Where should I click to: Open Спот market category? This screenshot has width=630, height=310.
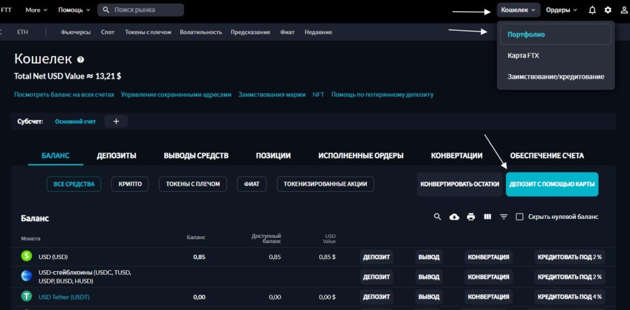pyautogui.click(x=108, y=32)
